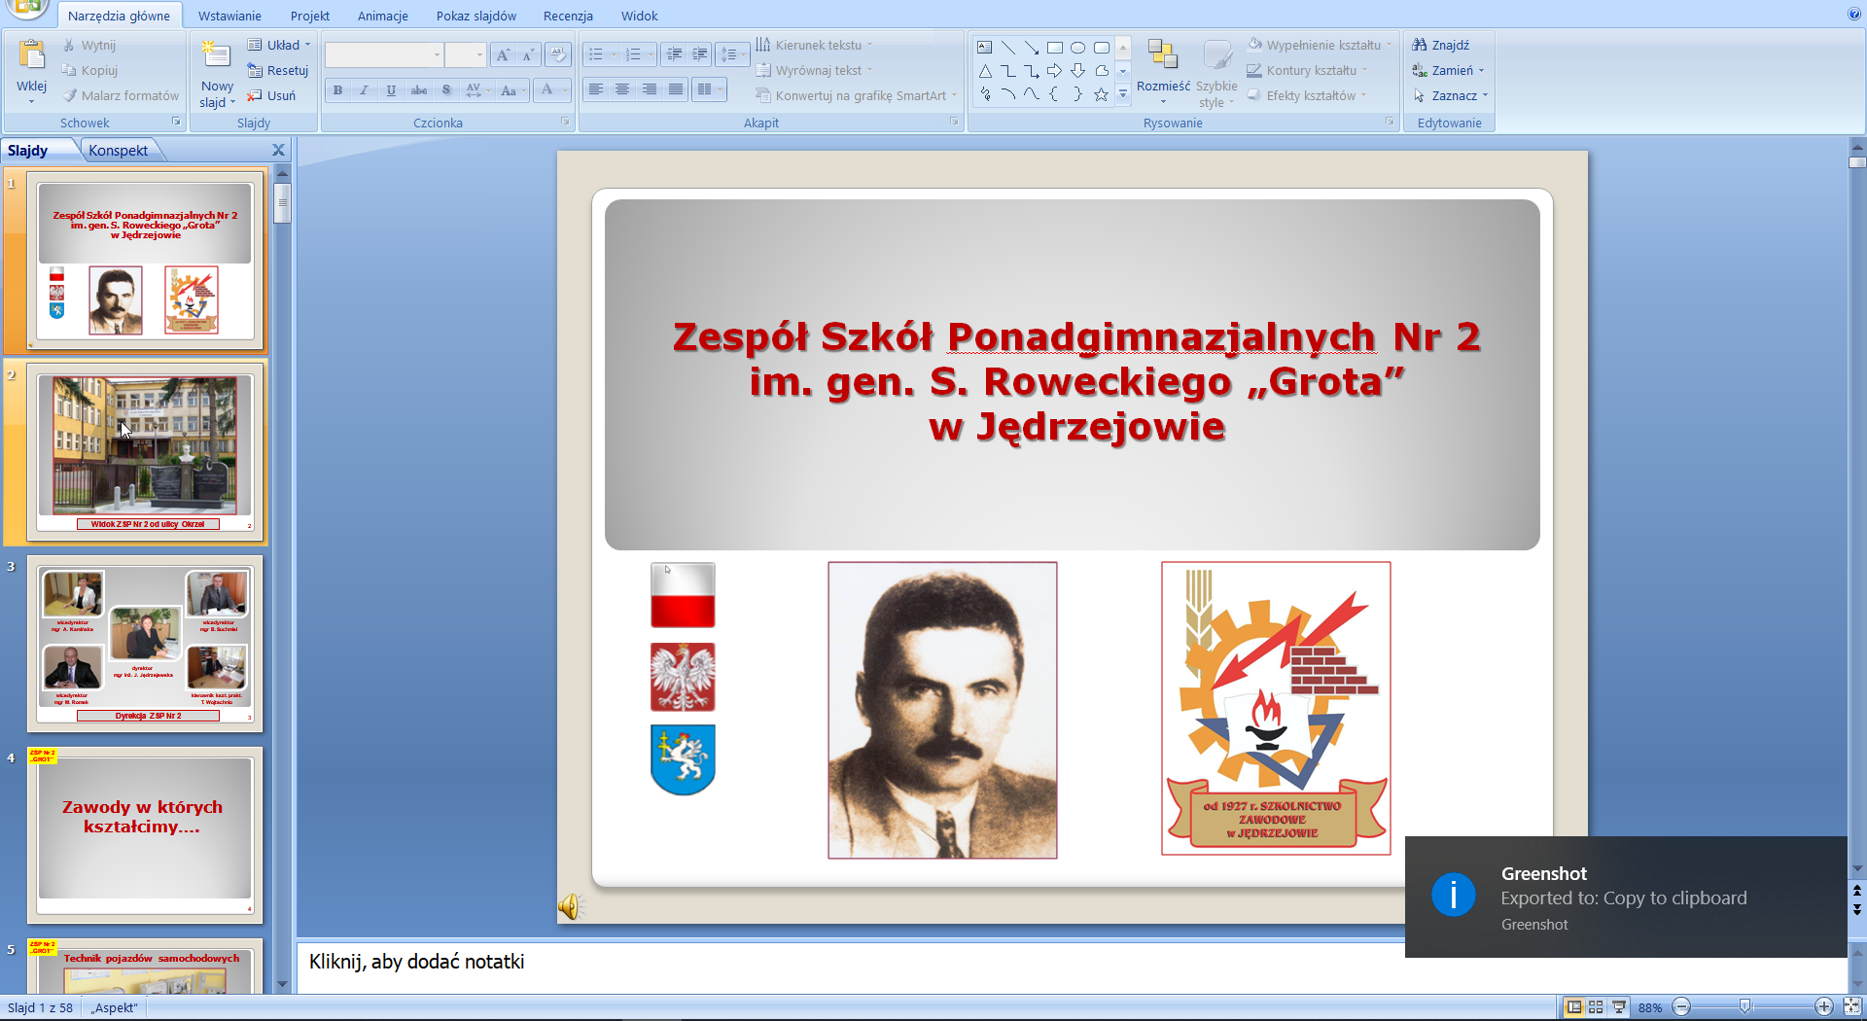Click the sound speaker icon on slide
Screen dimensions: 1867x1021
tap(570, 906)
